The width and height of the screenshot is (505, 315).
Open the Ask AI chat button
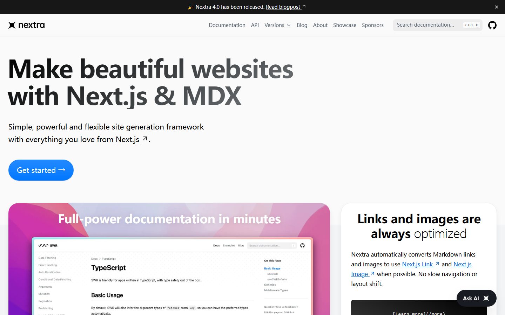point(477,298)
